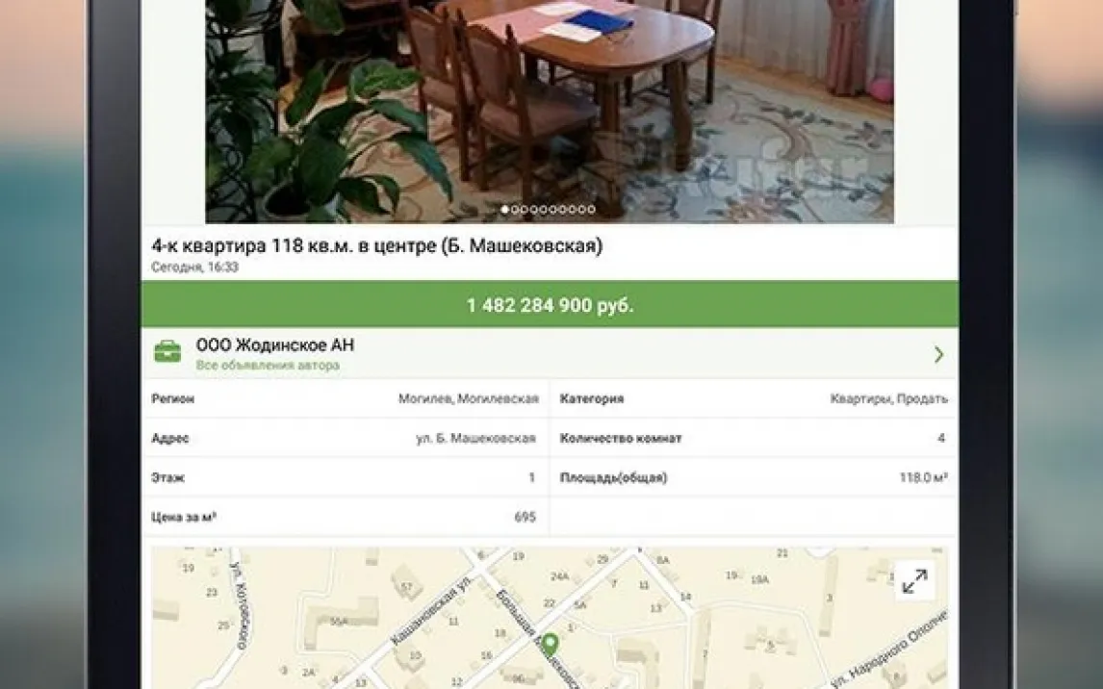The height and width of the screenshot is (689, 1103).
Task: Click the Квартиры, Продать category value
Action: [888, 398]
